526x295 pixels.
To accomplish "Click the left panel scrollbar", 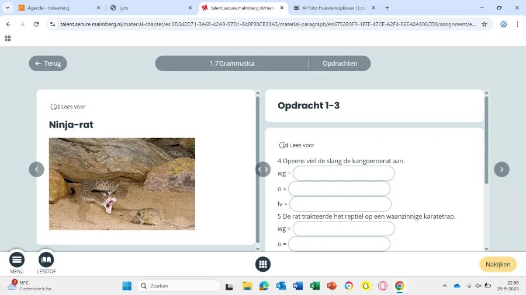I will [258, 169].
